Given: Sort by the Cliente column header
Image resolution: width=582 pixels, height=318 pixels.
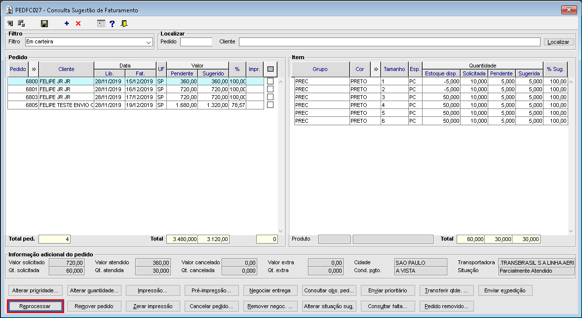Looking at the screenshot, I should pos(66,69).
